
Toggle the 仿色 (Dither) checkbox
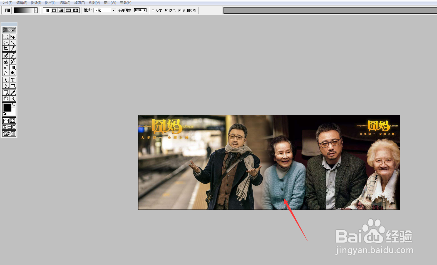(167, 10)
